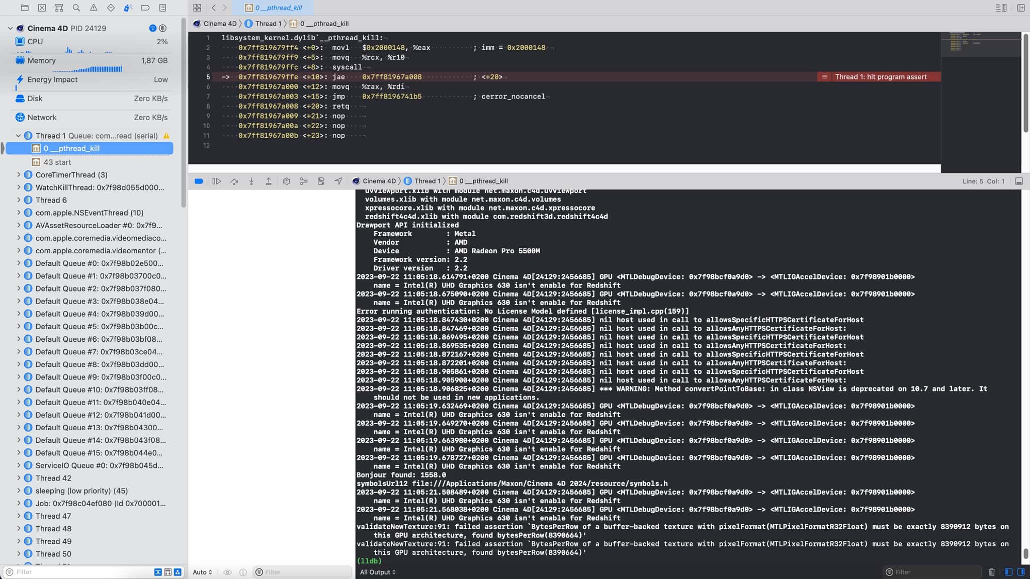This screenshot has width=1030, height=579.
Task: Toggle the variables view pane button
Action: point(1008,572)
